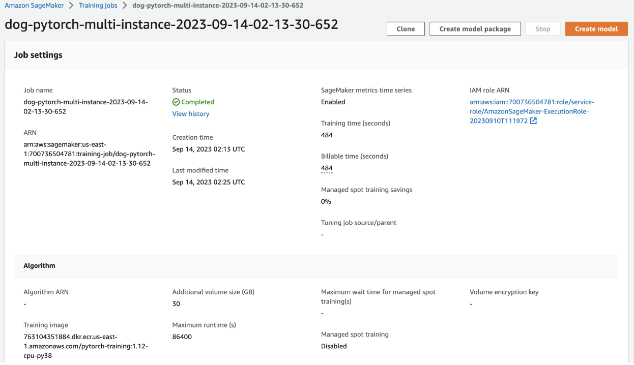Click the Algorithm ARN label
Screen dimensions: 634x365
(x=46, y=292)
